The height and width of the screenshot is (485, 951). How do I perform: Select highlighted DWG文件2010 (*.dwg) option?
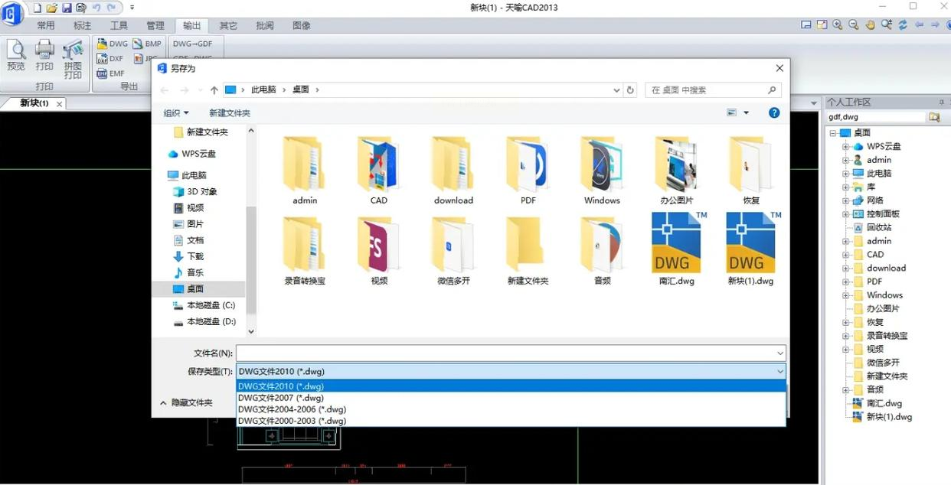coord(511,386)
